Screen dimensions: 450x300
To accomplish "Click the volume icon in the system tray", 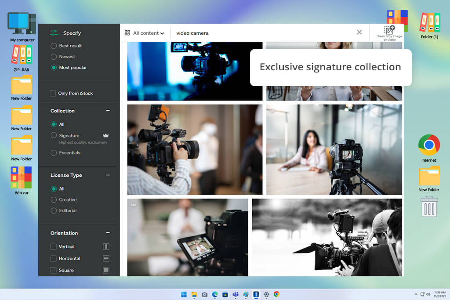I will (428, 294).
